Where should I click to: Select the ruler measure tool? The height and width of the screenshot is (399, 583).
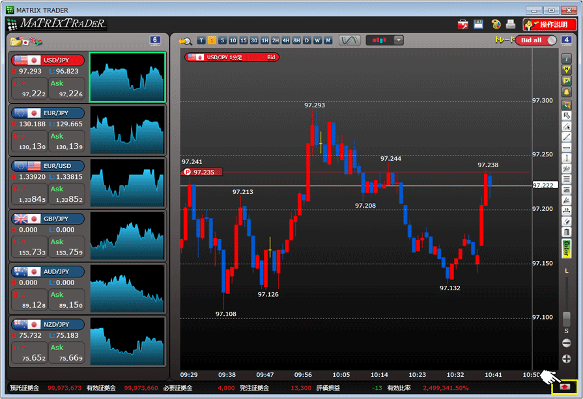pyautogui.click(x=566, y=211)
